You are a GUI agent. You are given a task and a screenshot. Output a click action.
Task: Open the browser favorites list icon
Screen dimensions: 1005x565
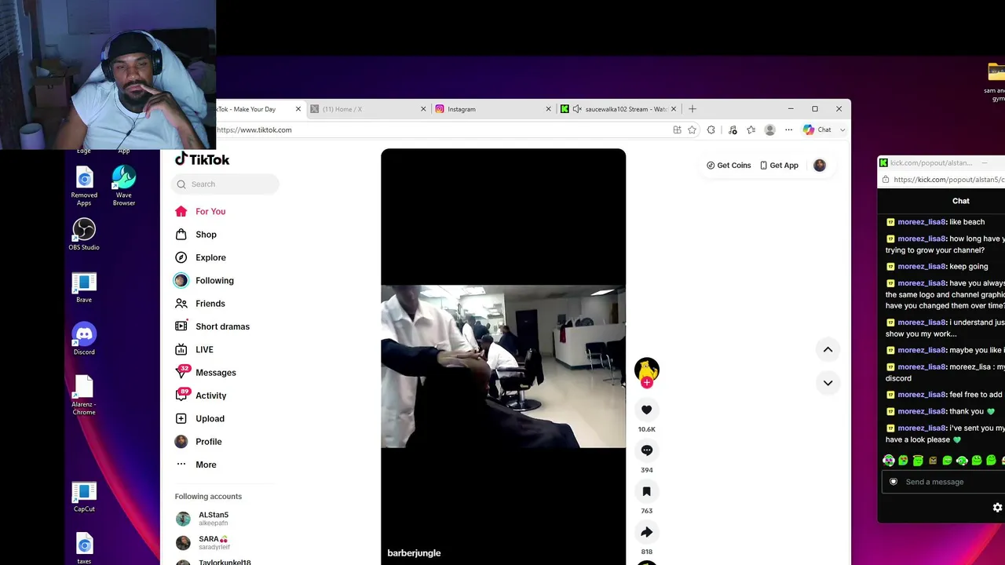point(751,129)
